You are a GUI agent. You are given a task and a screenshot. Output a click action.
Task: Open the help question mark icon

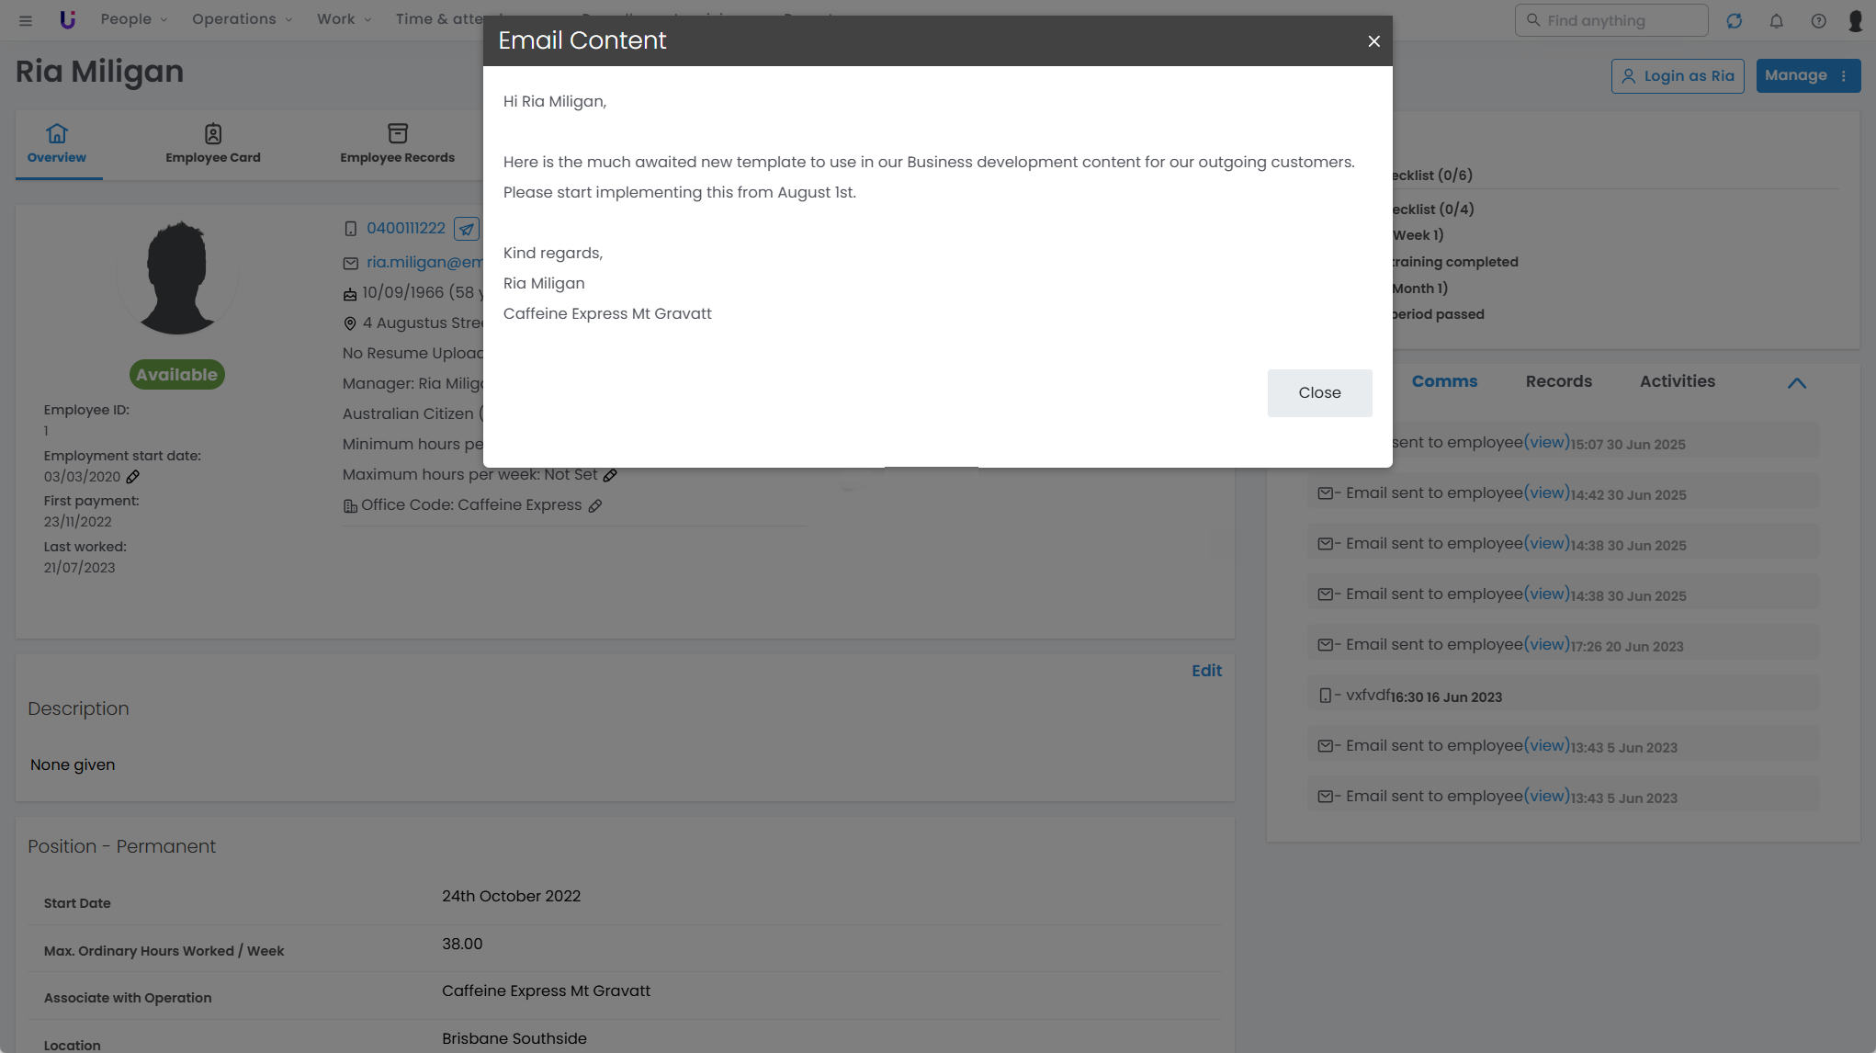1818,20
